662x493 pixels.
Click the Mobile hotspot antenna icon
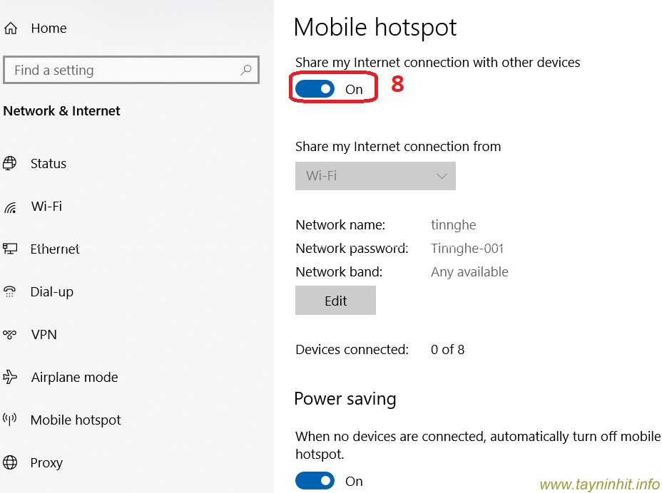(x=10, y=420)
